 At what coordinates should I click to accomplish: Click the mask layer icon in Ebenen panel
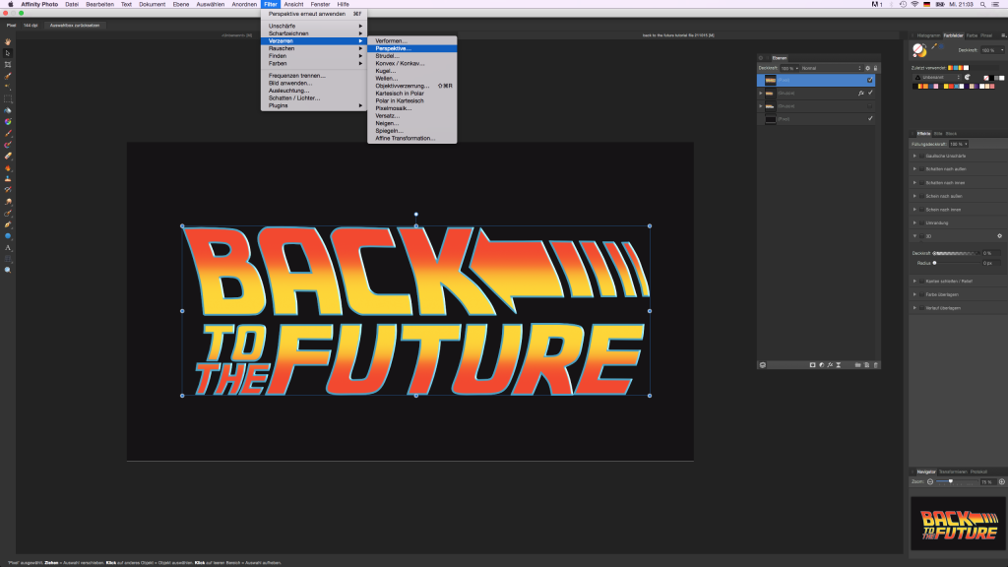pos(812,365)
